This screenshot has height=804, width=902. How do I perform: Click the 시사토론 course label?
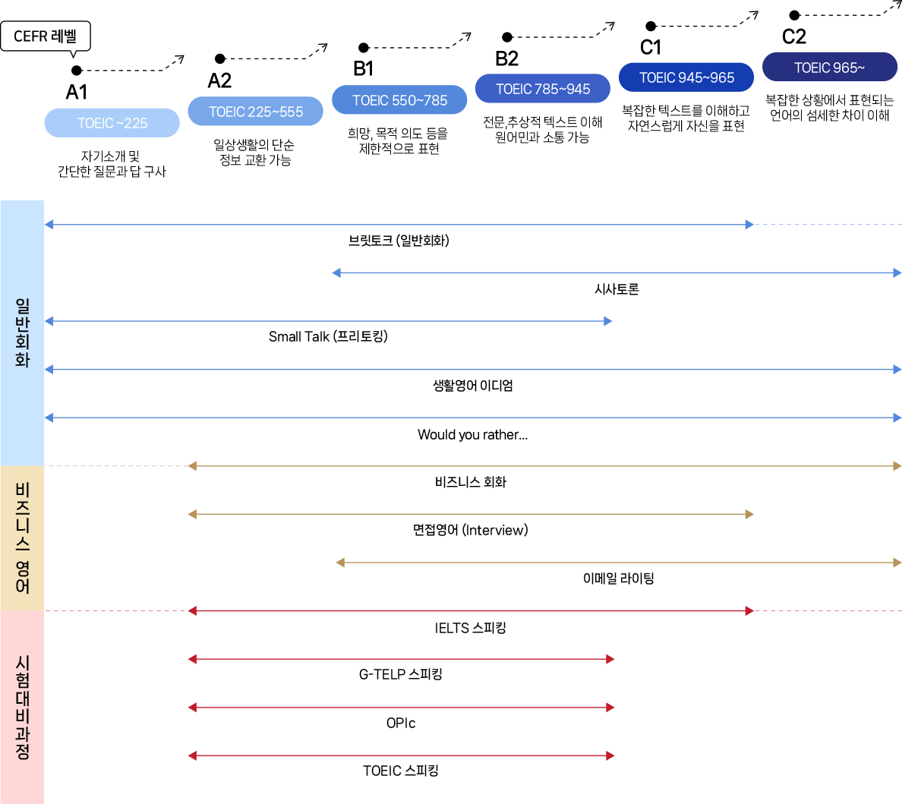tap(617, 289)
